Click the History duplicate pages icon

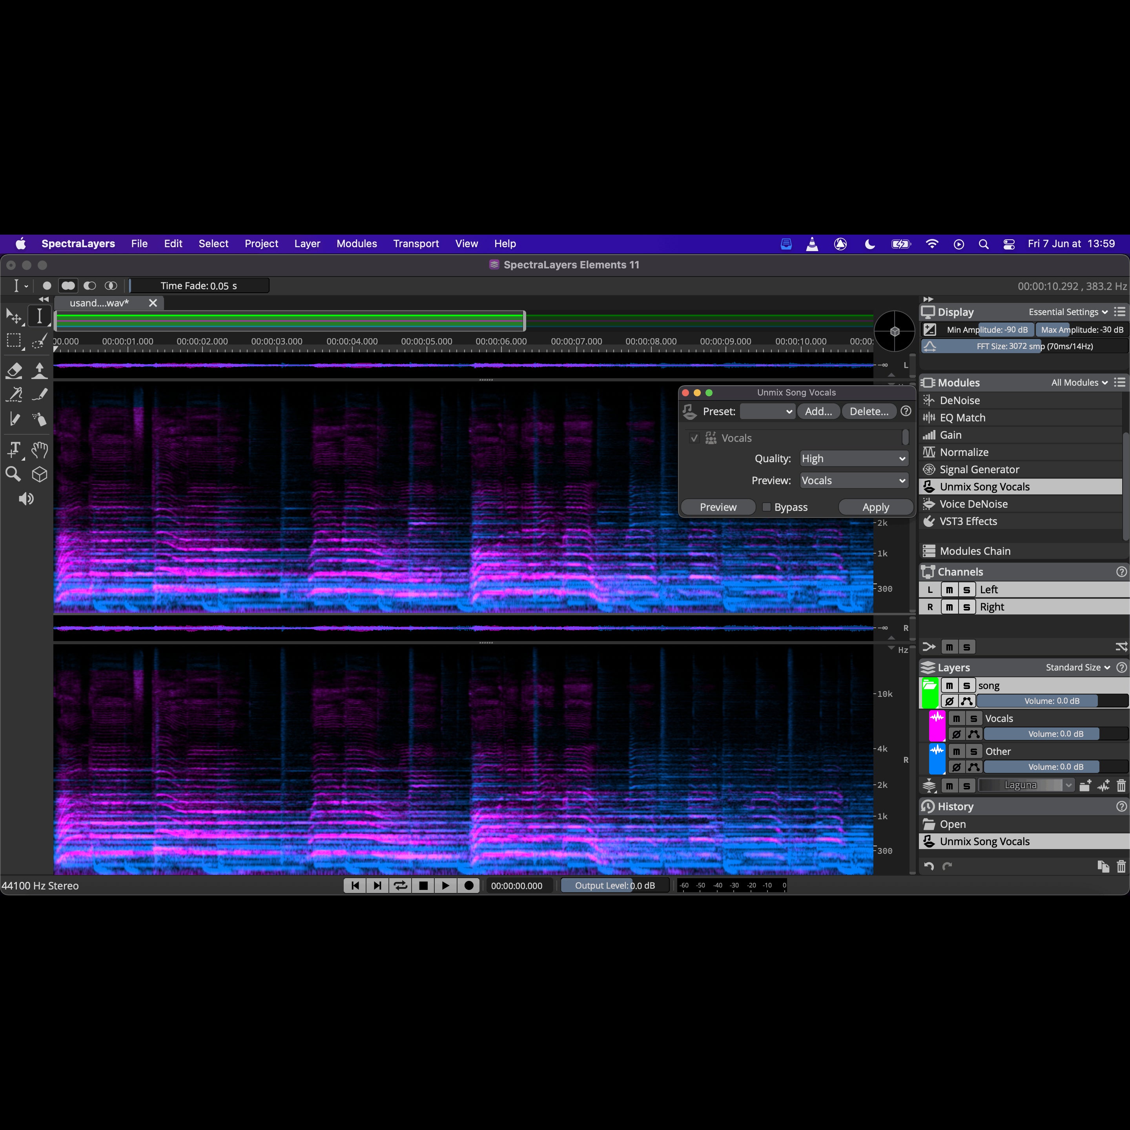click(x=1103, y=867)
